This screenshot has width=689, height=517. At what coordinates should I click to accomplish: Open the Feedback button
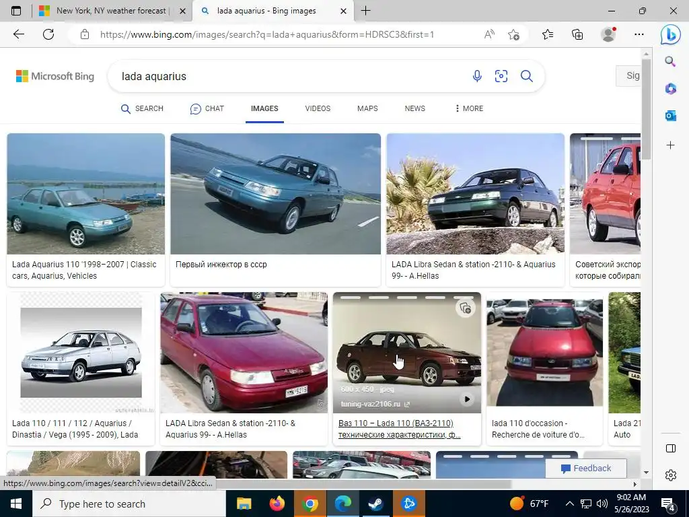pos(586,469)
